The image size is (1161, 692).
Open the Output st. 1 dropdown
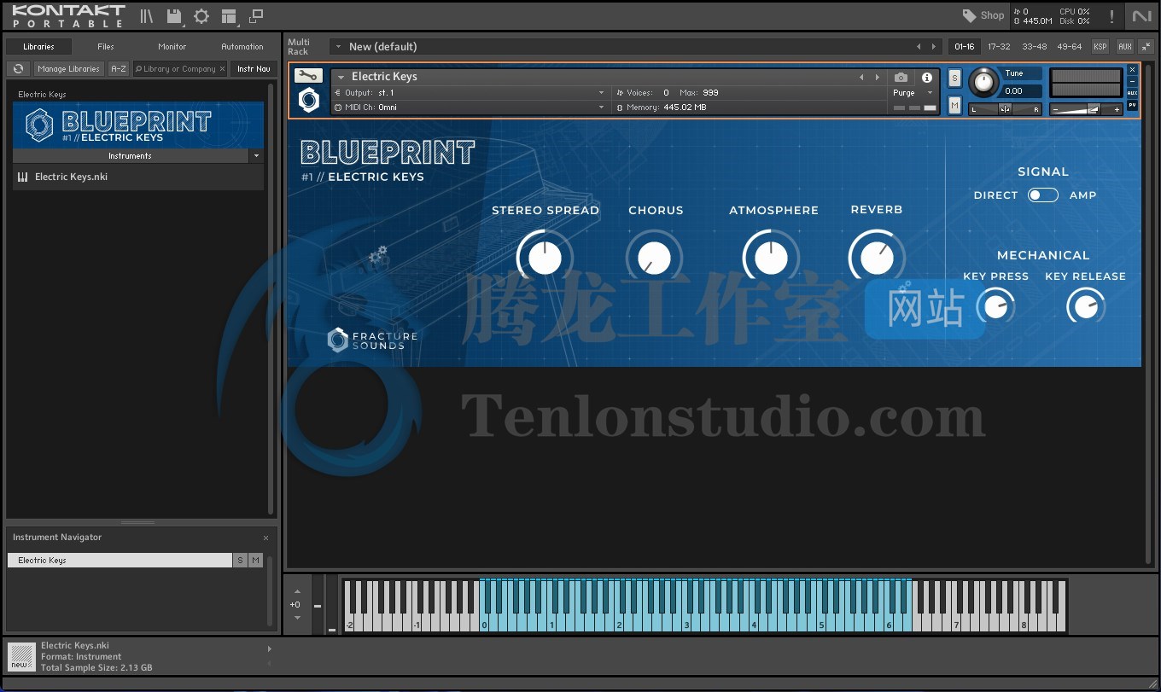click(470, 92)
